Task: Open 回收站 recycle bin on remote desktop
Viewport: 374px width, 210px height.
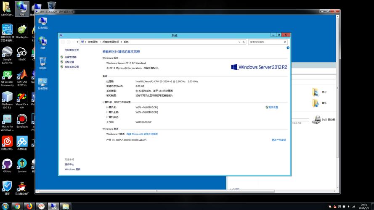Action: 42,63
